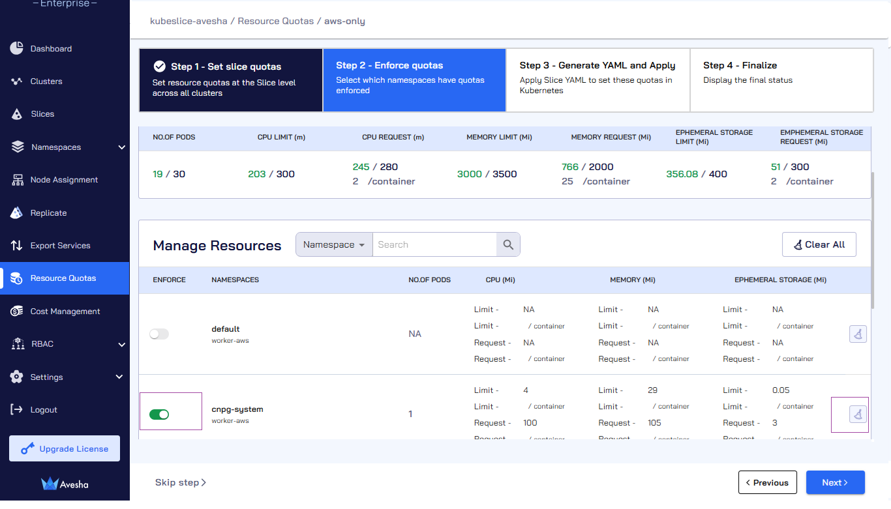This screenshot has height=509, width=891.
Task: Expand the Settings menu chevron
Action: (119, 377)
